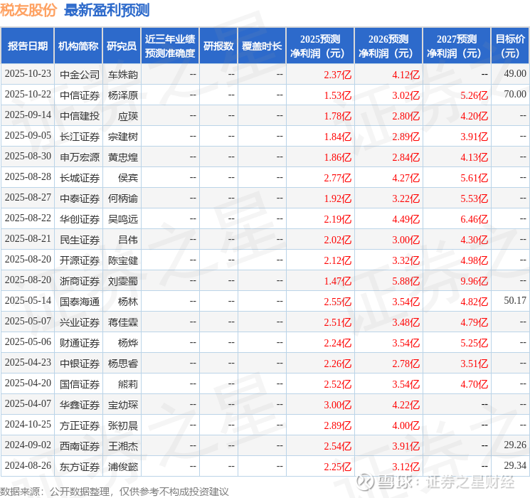The height and width of the screenshot is (498, 530).
Task: Click the 开源证券 institution cell
Action: coord(80,260)
